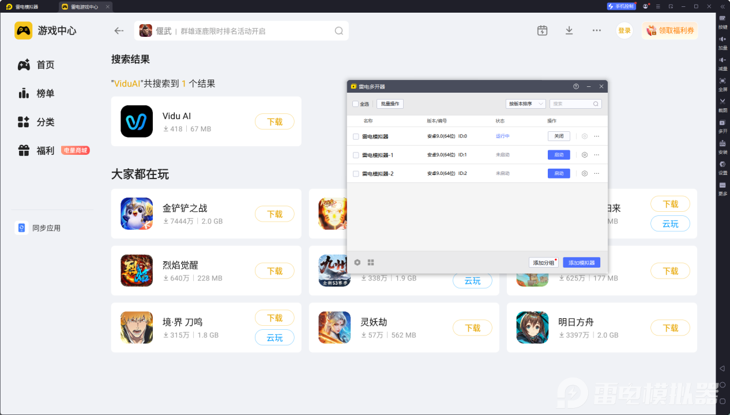
Task: Click the Android back triangle in the sidebar
Action: tap(723, 368)
